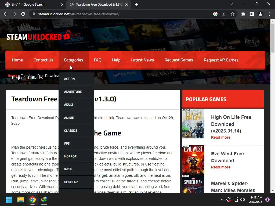Click the Request Updates link
The height and width of the screenshot is (206, 275).
[x=28, y=78]
